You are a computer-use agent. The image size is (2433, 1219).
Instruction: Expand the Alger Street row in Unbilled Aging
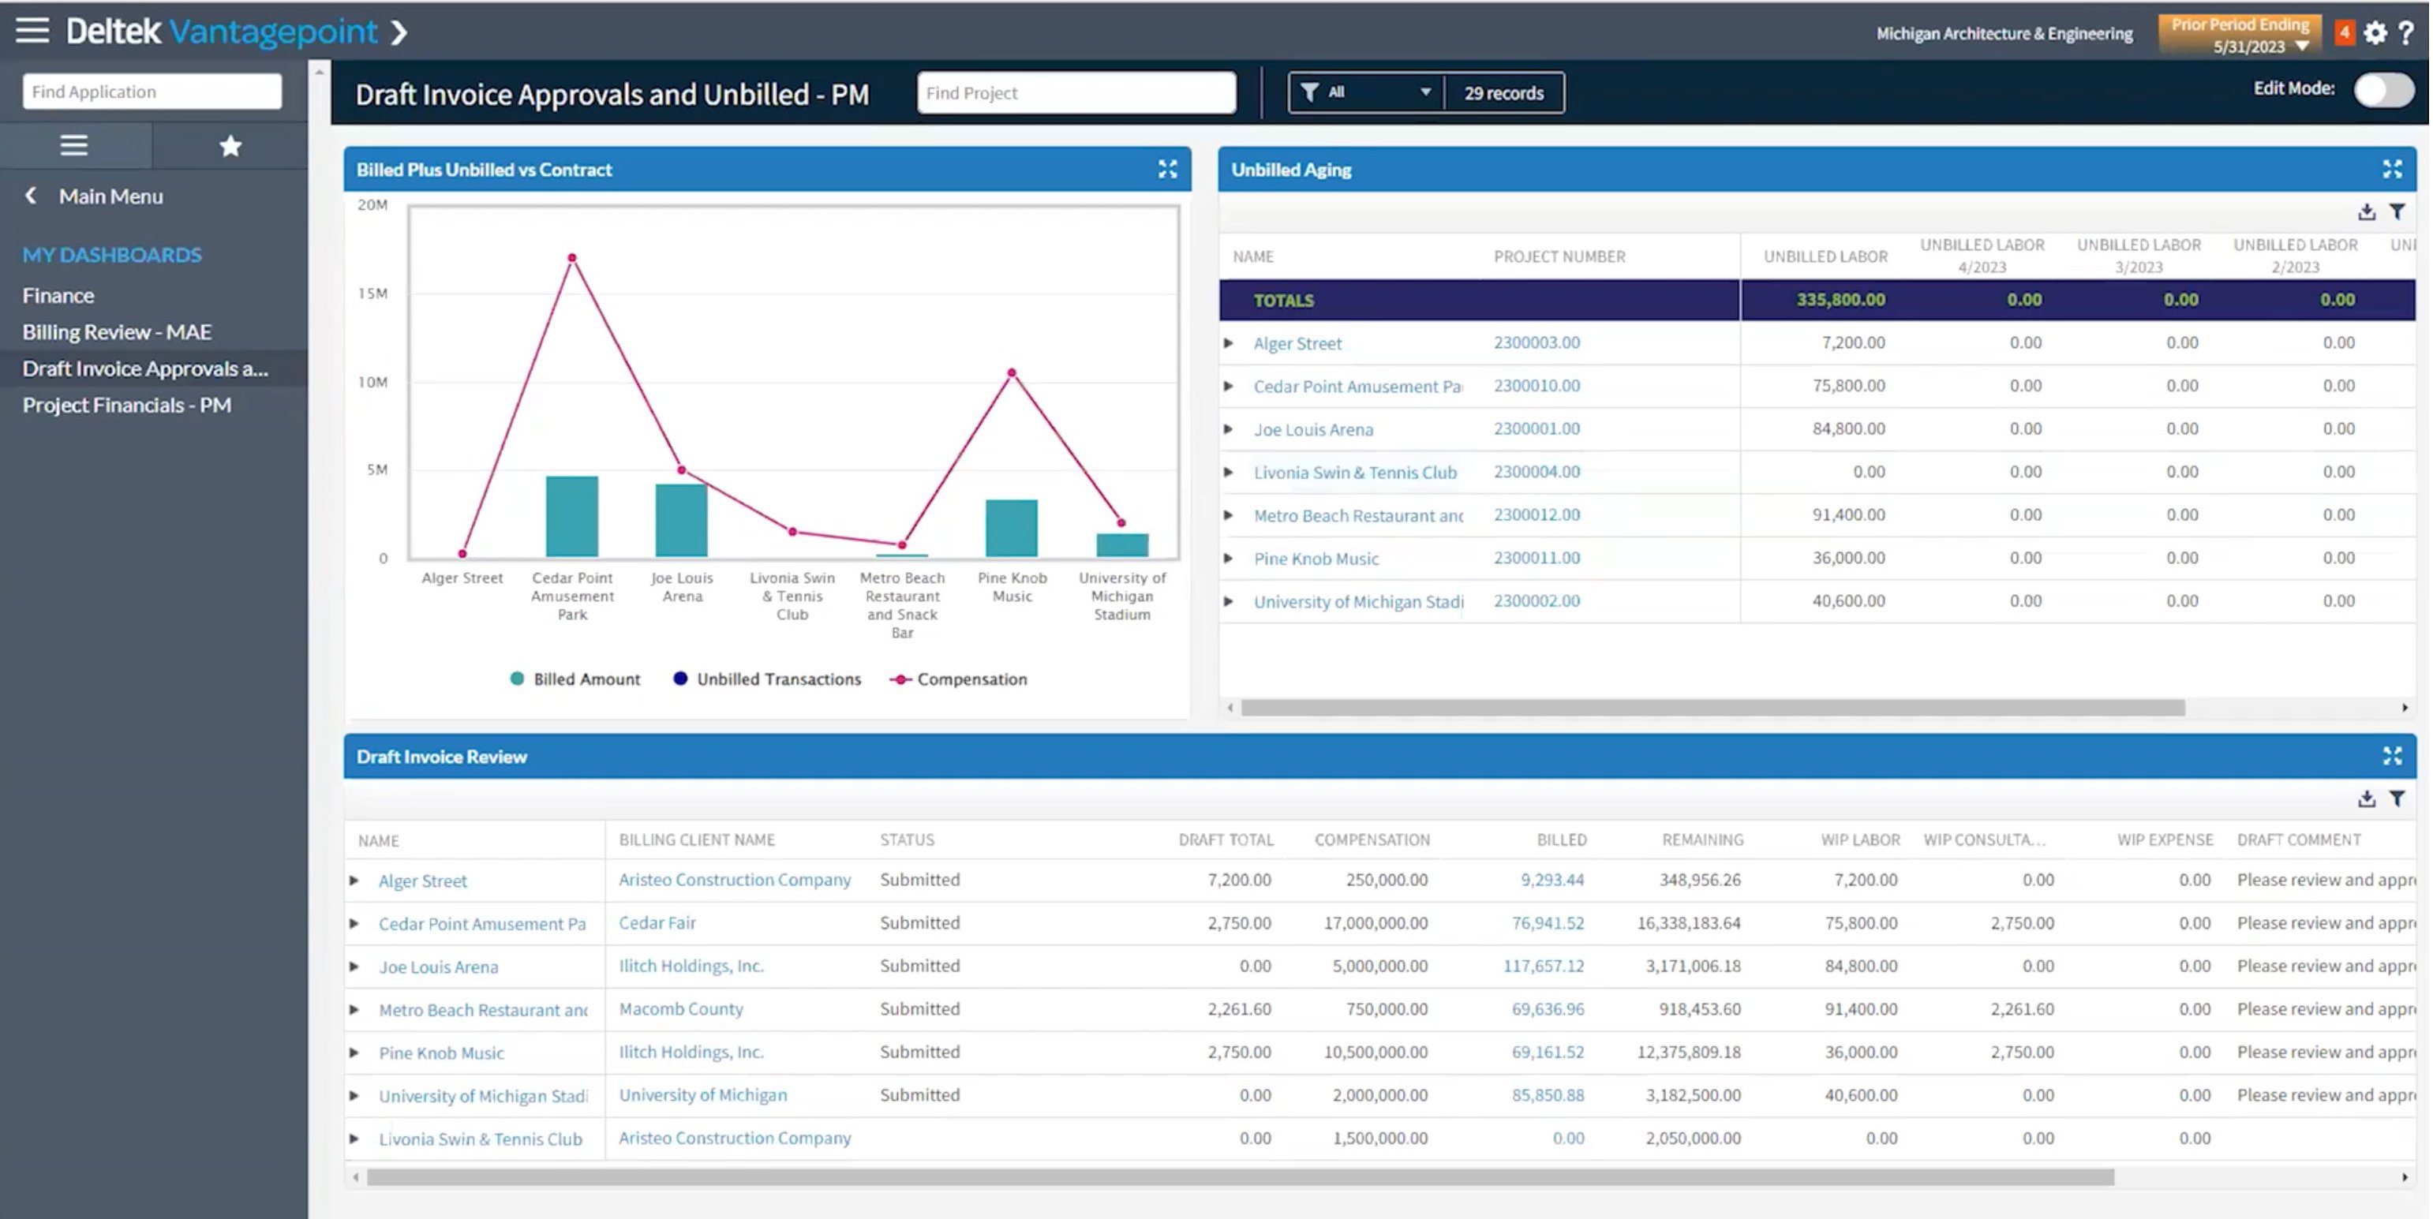1230,342
